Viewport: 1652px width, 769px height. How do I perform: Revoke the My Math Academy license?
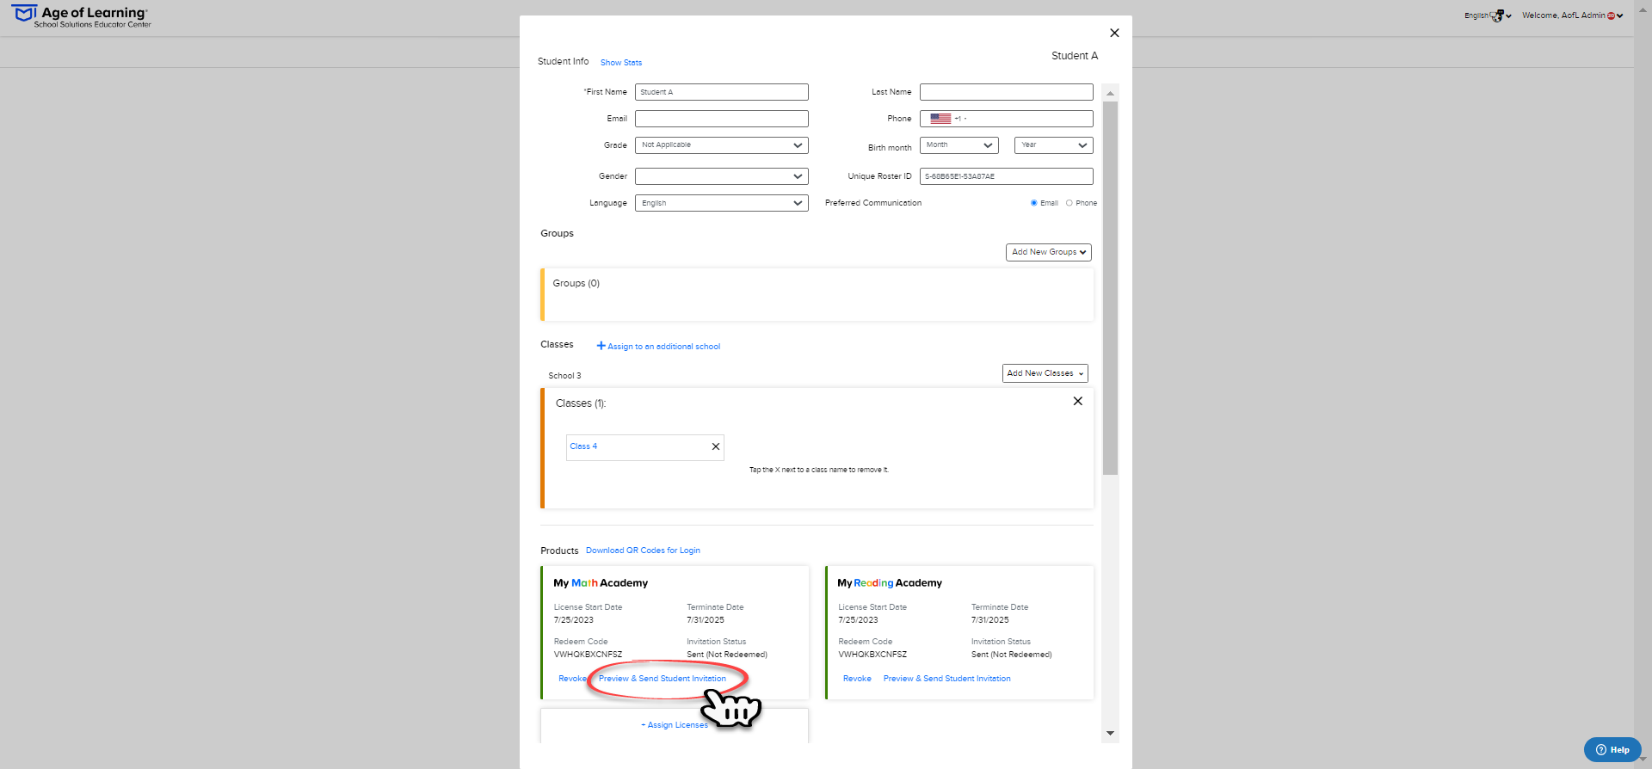point(572,679)
